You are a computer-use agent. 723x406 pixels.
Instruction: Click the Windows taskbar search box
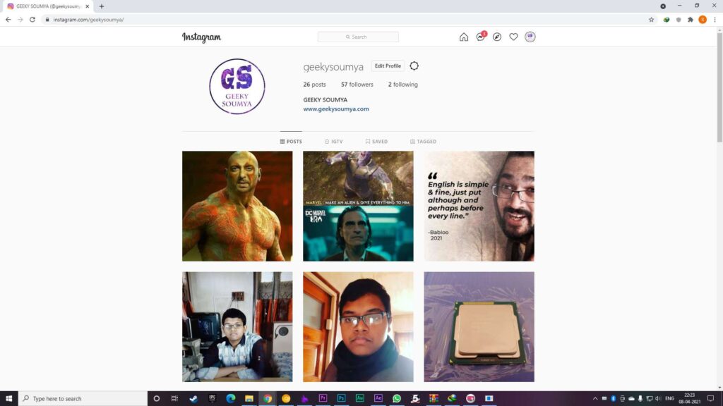83,398
